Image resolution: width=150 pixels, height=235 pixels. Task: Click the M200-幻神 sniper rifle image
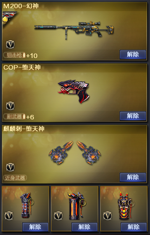coord(74,30)
